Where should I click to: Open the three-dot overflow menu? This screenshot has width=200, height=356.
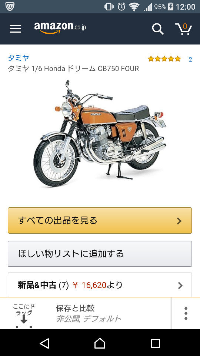(x=186, y=313)
